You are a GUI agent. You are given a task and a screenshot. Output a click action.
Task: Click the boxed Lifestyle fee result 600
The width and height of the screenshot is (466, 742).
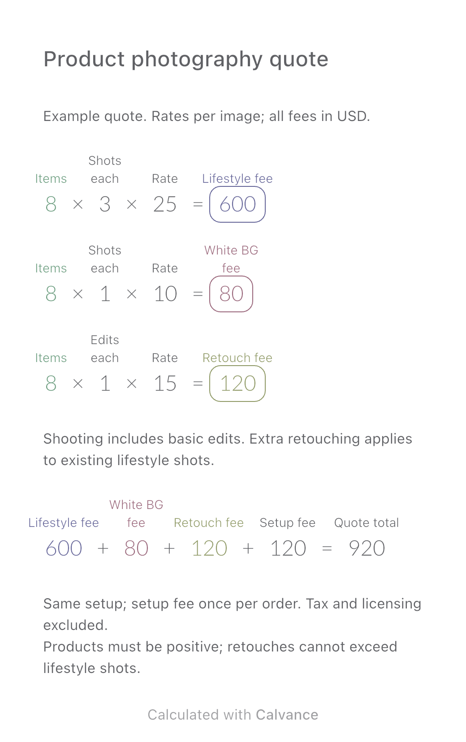click(237, 204)
